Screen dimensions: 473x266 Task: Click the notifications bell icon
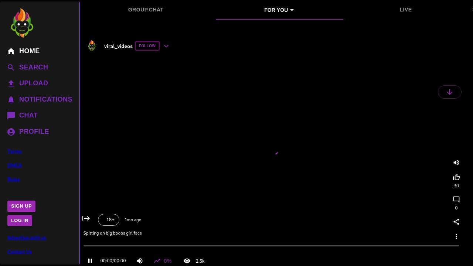11,100
